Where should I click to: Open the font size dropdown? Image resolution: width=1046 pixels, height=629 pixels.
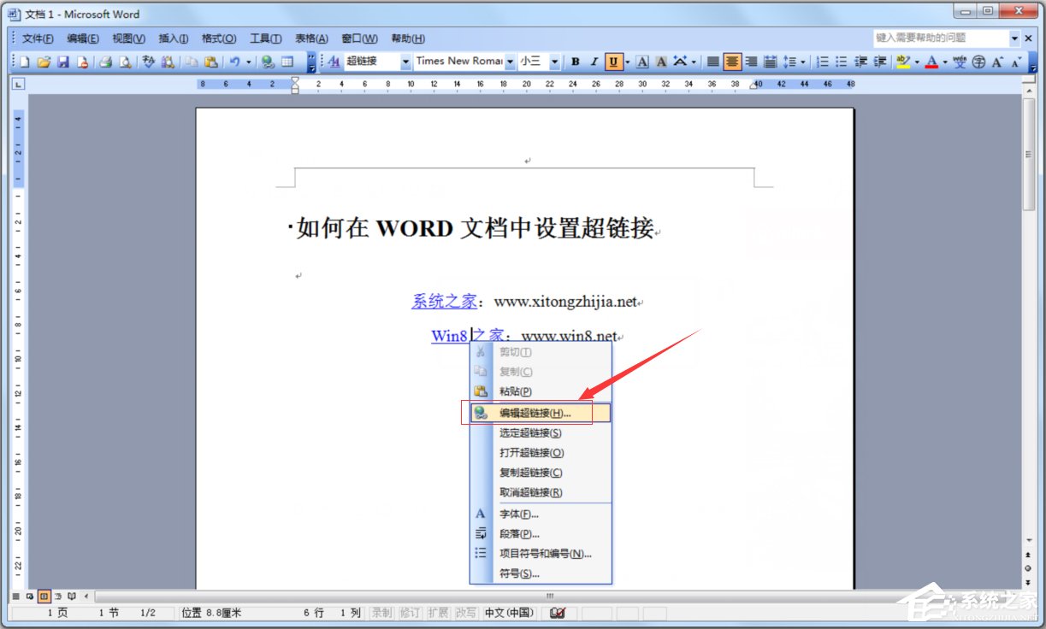tap(554, 61)
